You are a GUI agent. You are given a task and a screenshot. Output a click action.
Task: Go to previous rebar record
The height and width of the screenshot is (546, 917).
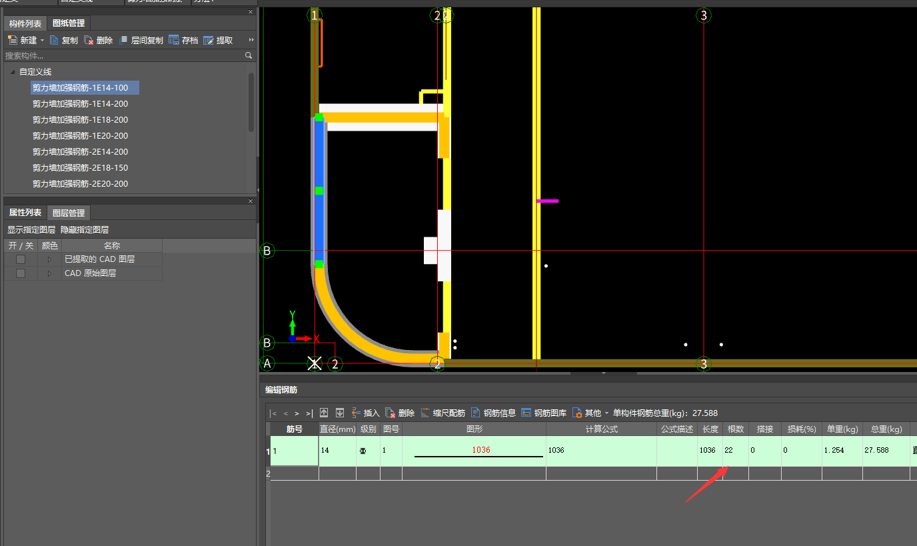[x=286, y=413]
